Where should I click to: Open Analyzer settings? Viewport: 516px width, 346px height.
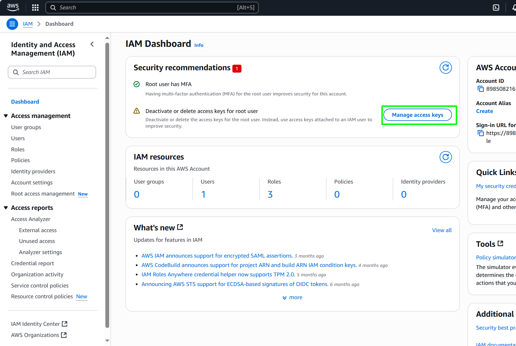click(40, 252)
